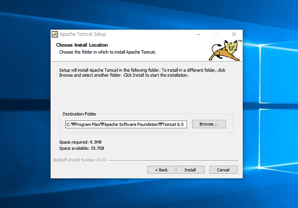Click the "Nullsoft Install System v3.01" label

pyautogui.click(x=80, y=160)
